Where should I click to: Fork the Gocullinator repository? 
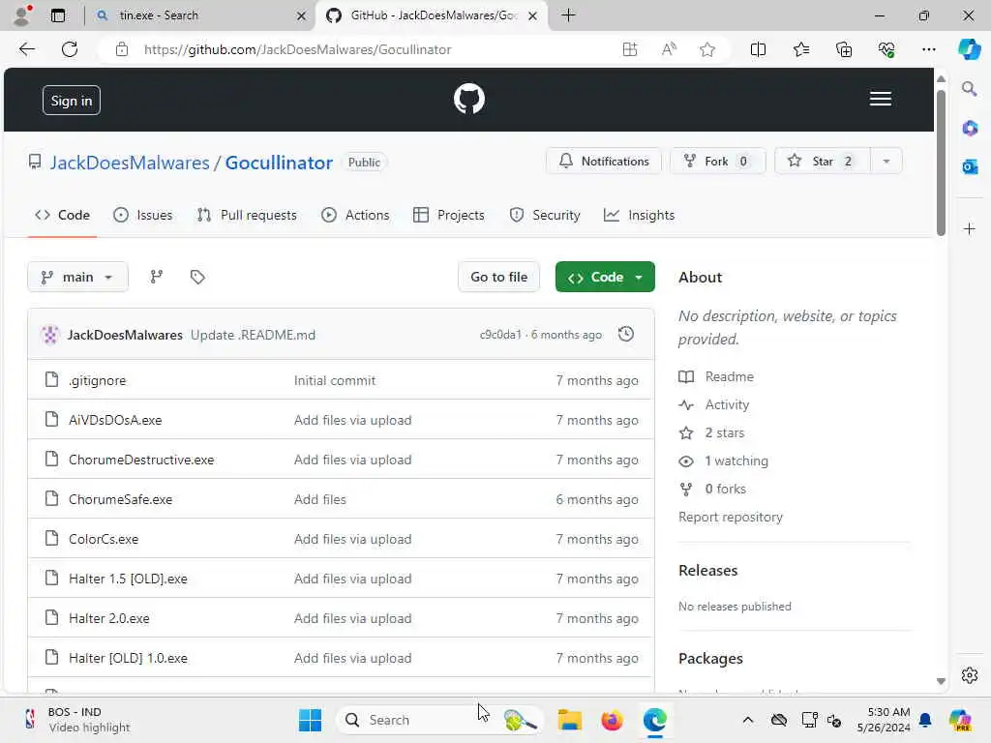click(718, 162)
